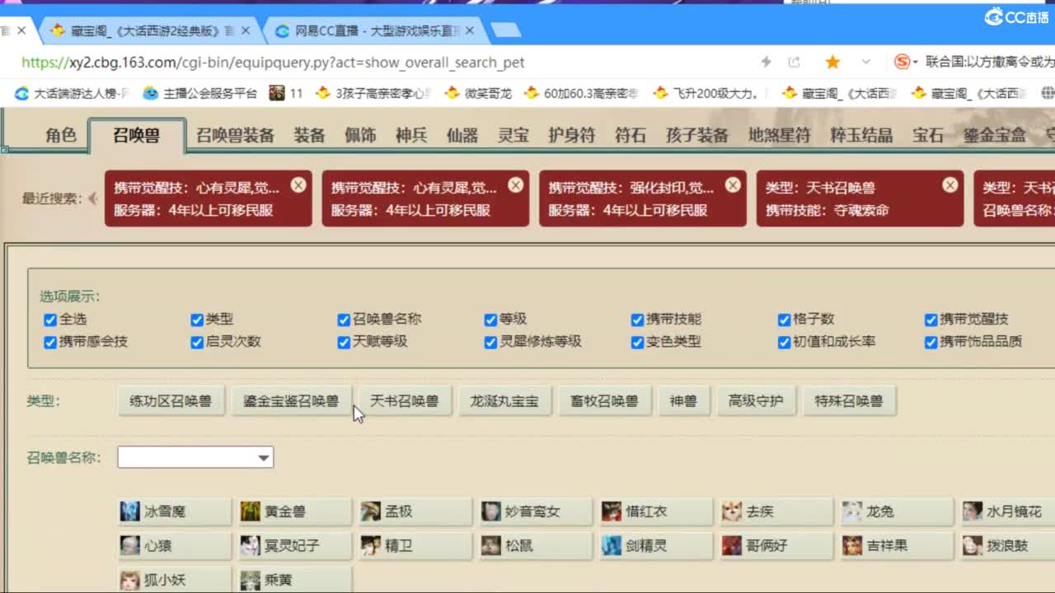Click the 练功区召唤兽 type button
This screenshot has width=1055, height=593.
[x=171, y=401]
